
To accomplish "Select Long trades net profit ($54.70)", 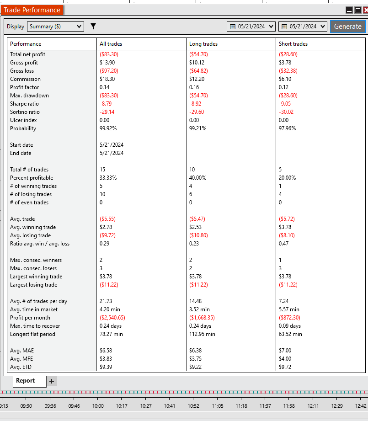I will pos(199,54).
